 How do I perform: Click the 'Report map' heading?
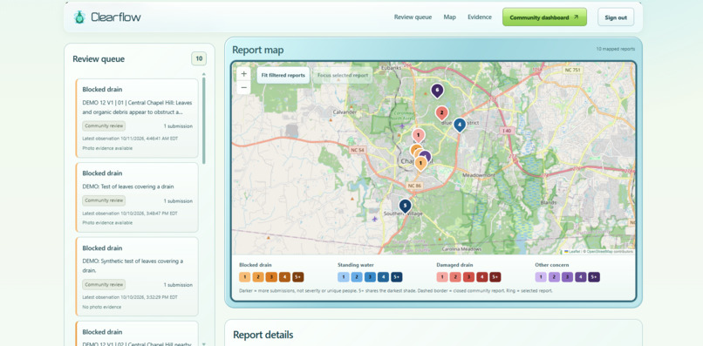tap(258, 50)
